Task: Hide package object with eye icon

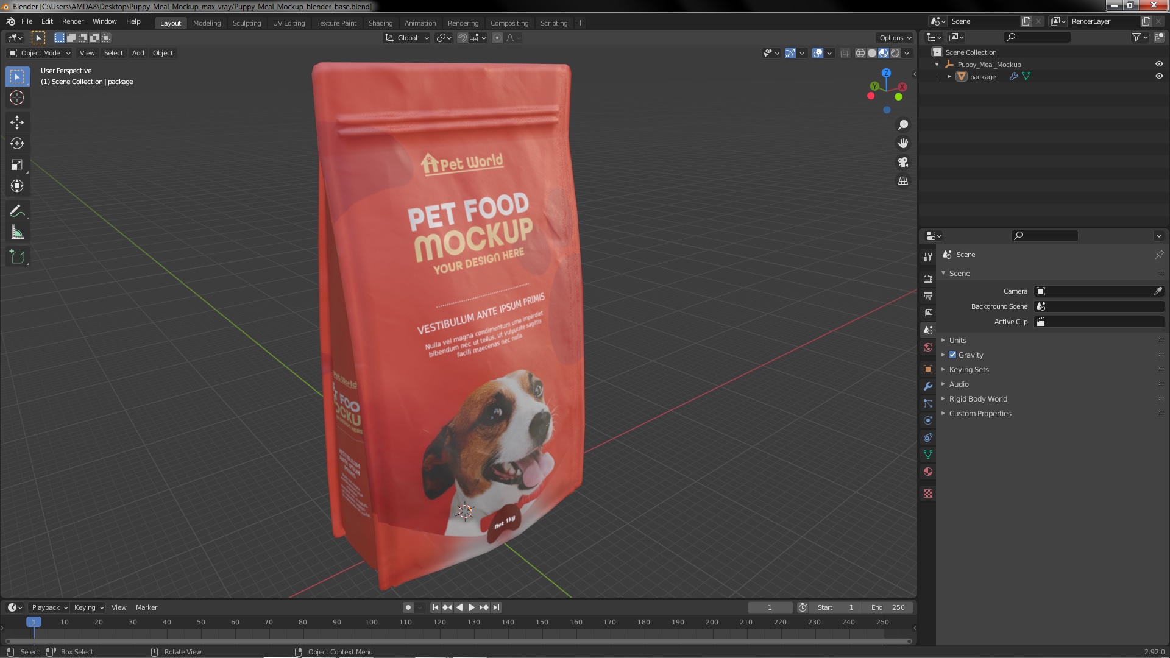Action: (x=1159, y=76)
